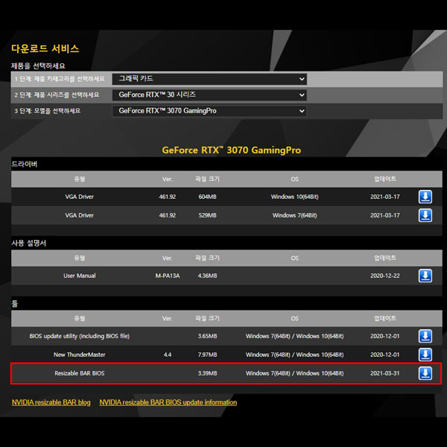This screenshot has height=447, width=447.
Task: Download the Resizable BAR BIOS file
Action: (x=425, y=373)
